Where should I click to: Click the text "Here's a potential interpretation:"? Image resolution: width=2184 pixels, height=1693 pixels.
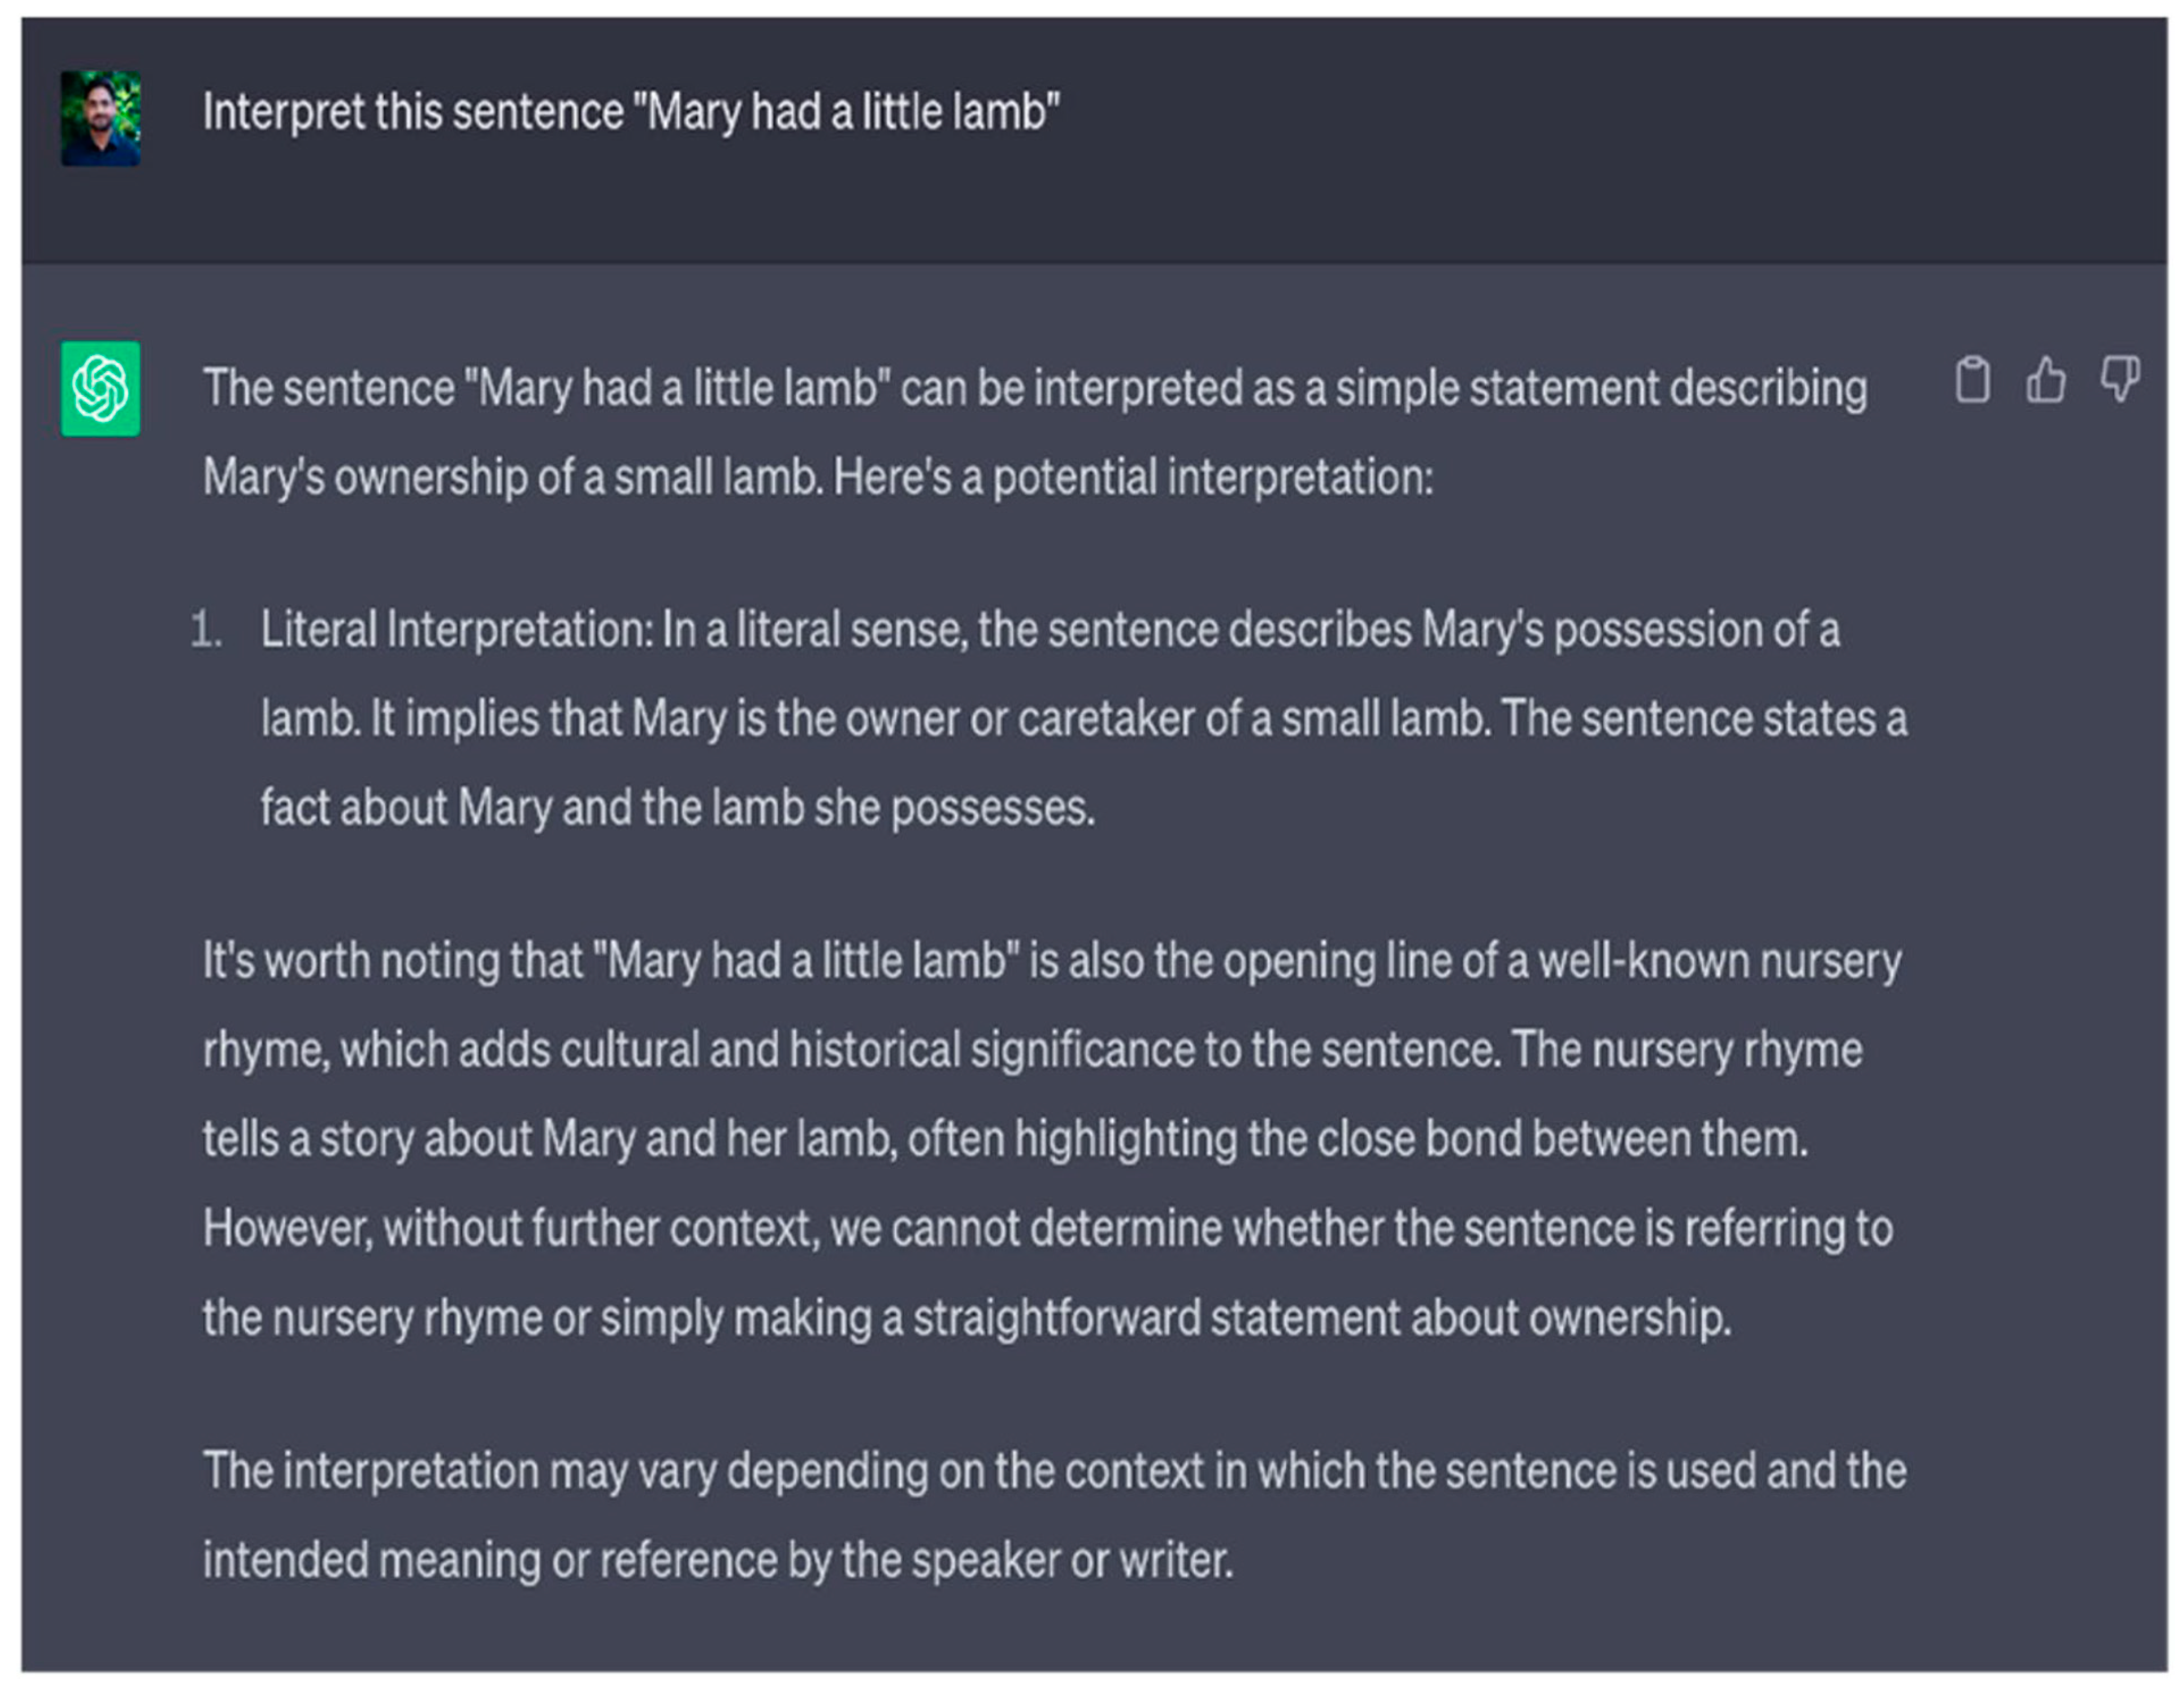pyautogui.click(x=1132, y=478)
